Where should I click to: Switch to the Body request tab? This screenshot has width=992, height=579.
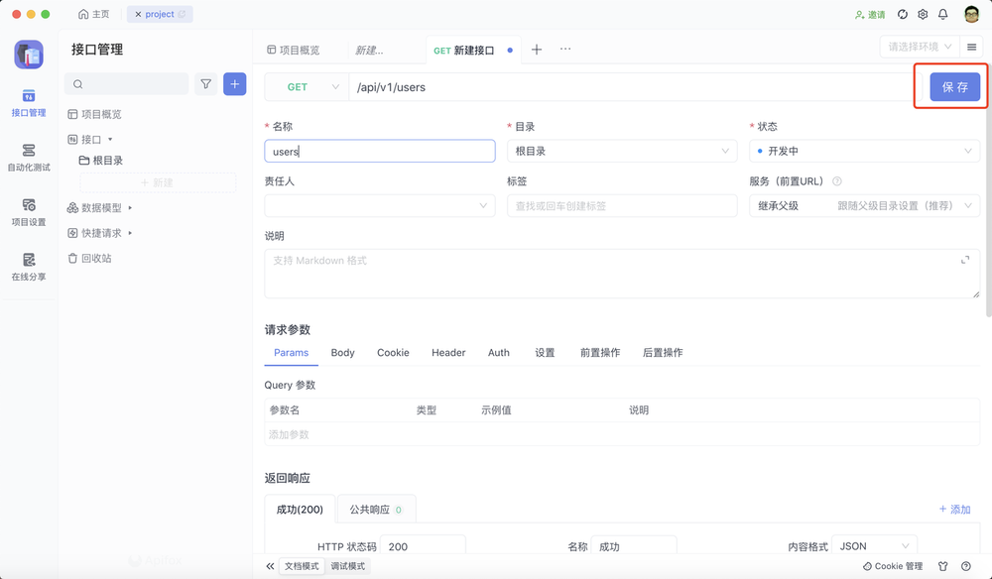pos(342,352)
